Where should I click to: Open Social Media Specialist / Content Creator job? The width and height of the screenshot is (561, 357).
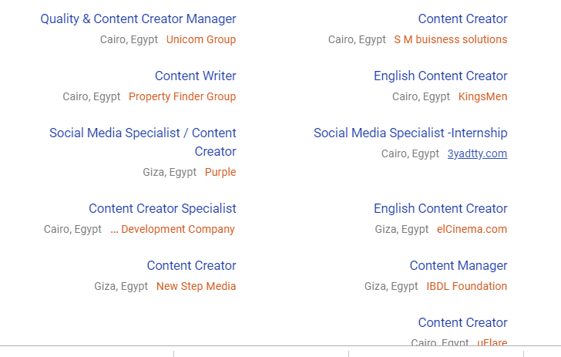tap(143, 133)
